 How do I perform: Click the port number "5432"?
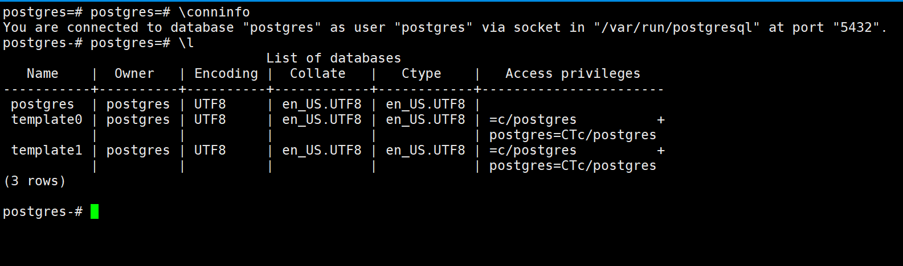[856, 27]
